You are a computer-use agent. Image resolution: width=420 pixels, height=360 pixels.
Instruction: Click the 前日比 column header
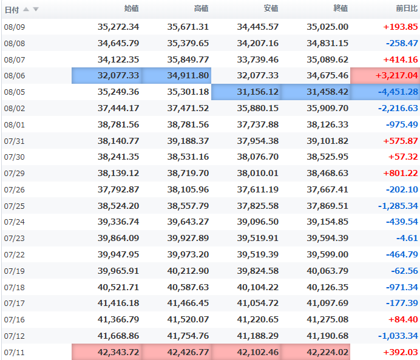407,8
